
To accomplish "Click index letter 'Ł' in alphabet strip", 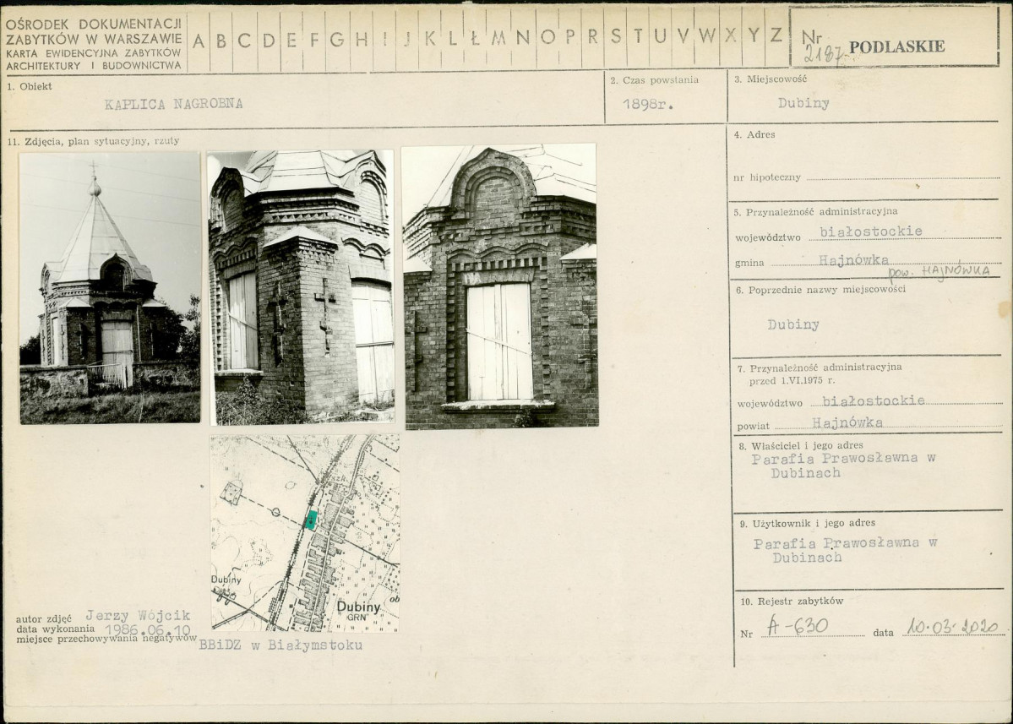I will point(475,38).
